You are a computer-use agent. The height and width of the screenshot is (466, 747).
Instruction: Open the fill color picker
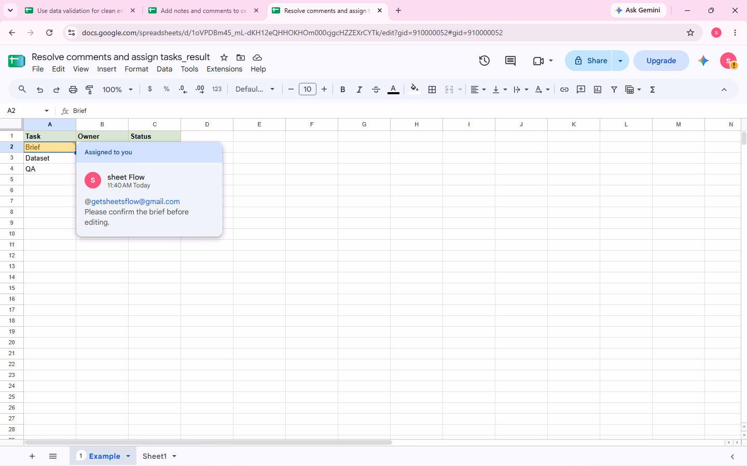click(x=414, y=89)
